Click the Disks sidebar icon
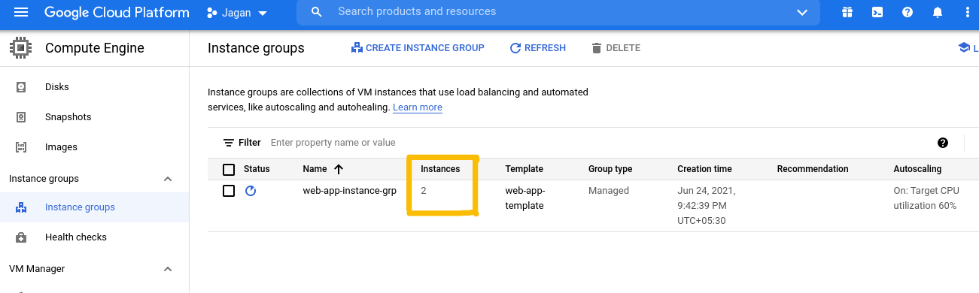 pos(21,87)
